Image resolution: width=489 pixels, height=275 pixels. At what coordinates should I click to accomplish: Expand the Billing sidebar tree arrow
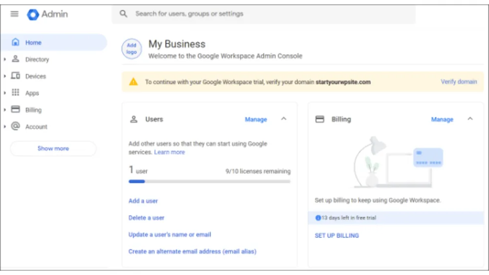(x=5, y=109)
